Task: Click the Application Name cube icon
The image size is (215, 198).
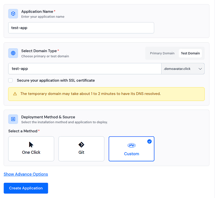Action: 13,14
